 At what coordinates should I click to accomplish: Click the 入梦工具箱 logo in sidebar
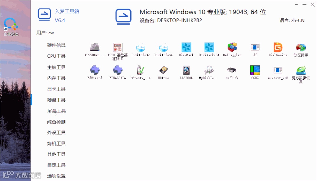coord(44,14)
